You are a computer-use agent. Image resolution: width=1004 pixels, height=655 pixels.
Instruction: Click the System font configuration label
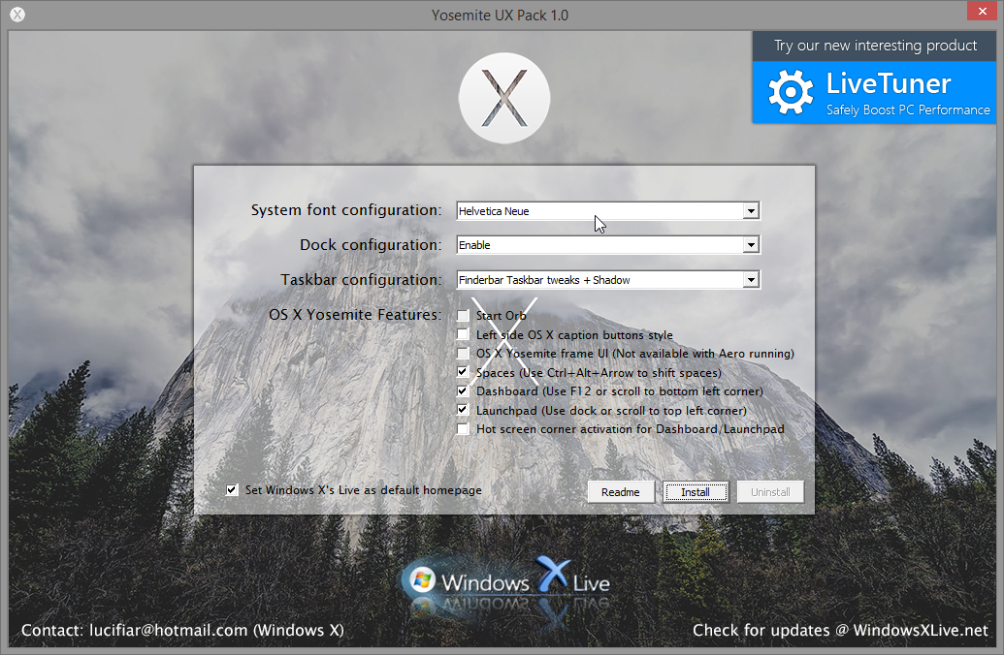click(x=346, y=210)
